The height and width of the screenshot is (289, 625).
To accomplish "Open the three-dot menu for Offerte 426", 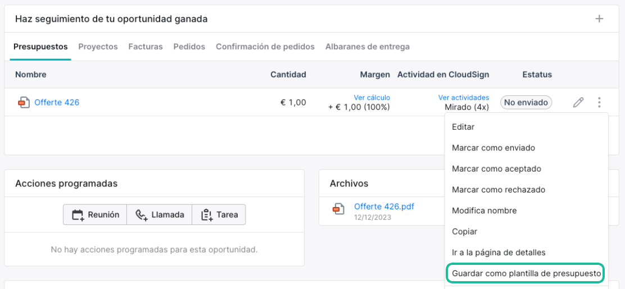I will (x=599, y=103).
